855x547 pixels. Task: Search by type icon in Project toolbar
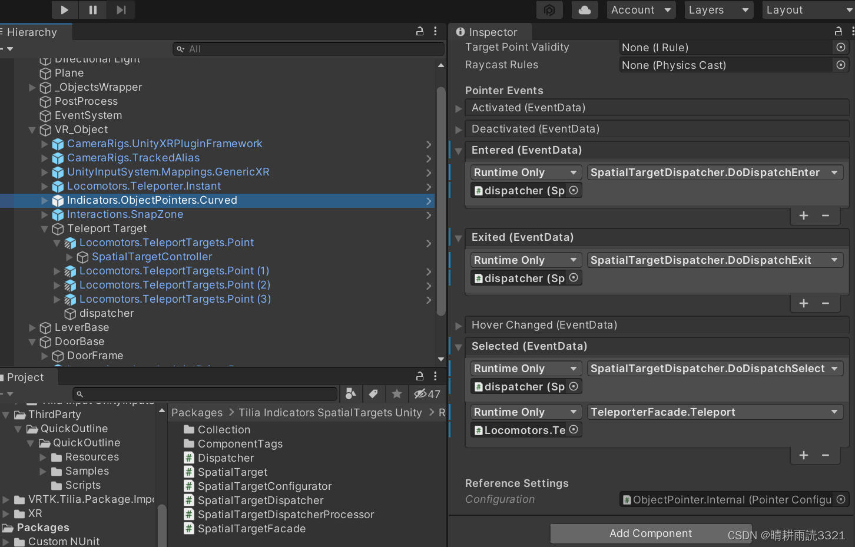350,393
